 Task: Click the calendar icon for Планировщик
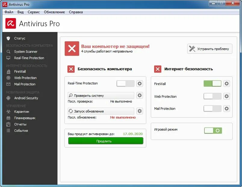(8, 118)
